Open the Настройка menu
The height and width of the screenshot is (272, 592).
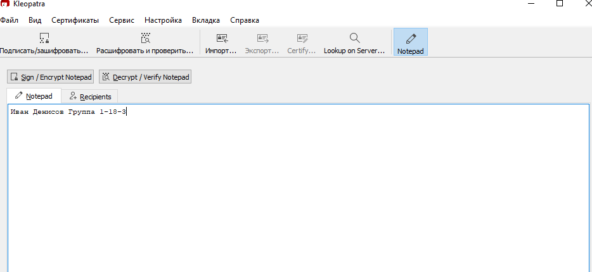pyautogui.click(x=163, y=20)
